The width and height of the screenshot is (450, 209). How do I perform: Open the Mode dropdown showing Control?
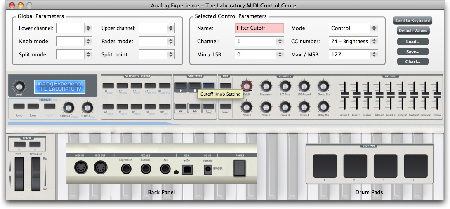[x=353, y=28]
